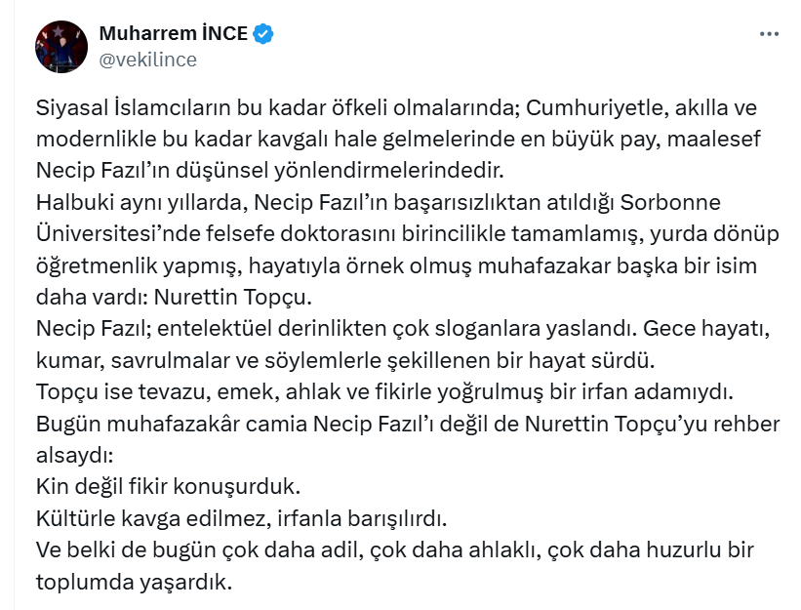The height and width of the screenshot is (610, 801).
Task: Click the display name Muharrem İNCE
Action: 173,34
